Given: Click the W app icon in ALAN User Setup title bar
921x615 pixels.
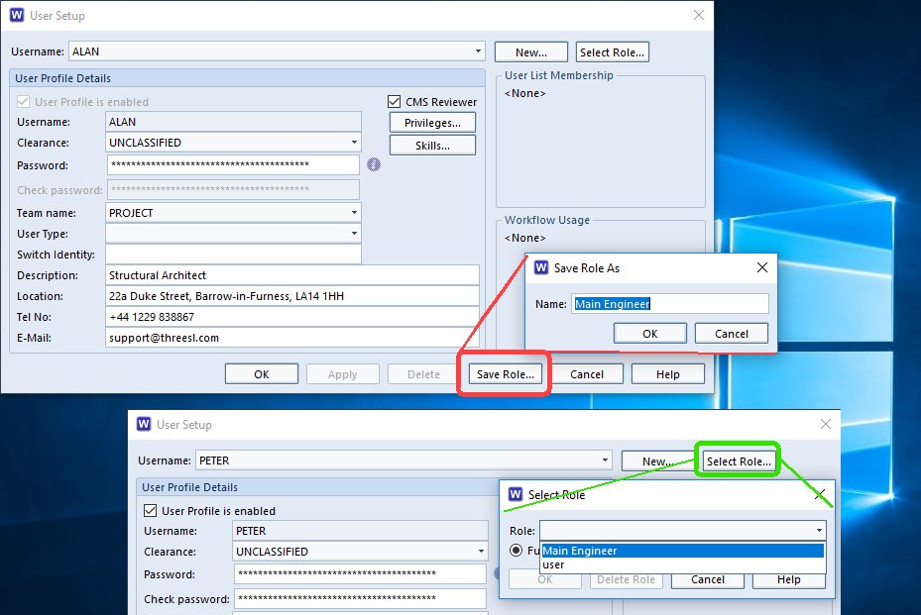Looking at the screenshot, I should coord(17,15).
